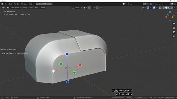This screenshot has height=99, width=177.
Task: Open the viewport Select menu
Action: (x=31, y=8)
